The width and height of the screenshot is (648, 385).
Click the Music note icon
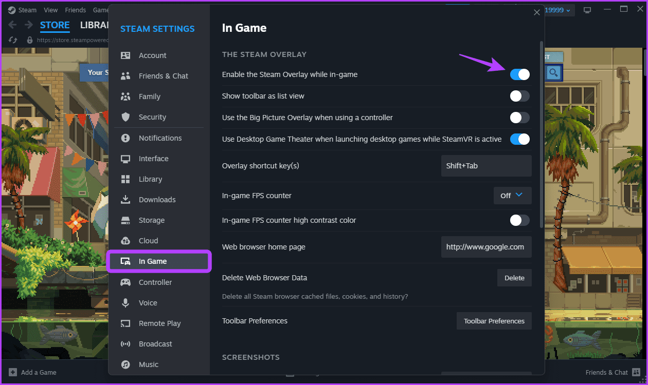tap(125, 364)
